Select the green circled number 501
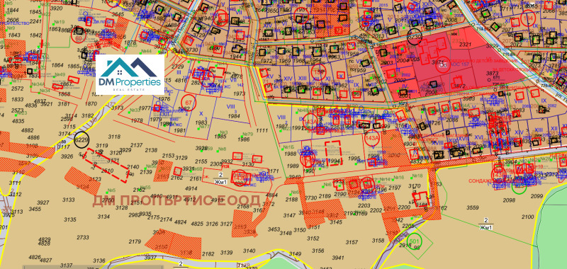 click(x=414, y=241)
